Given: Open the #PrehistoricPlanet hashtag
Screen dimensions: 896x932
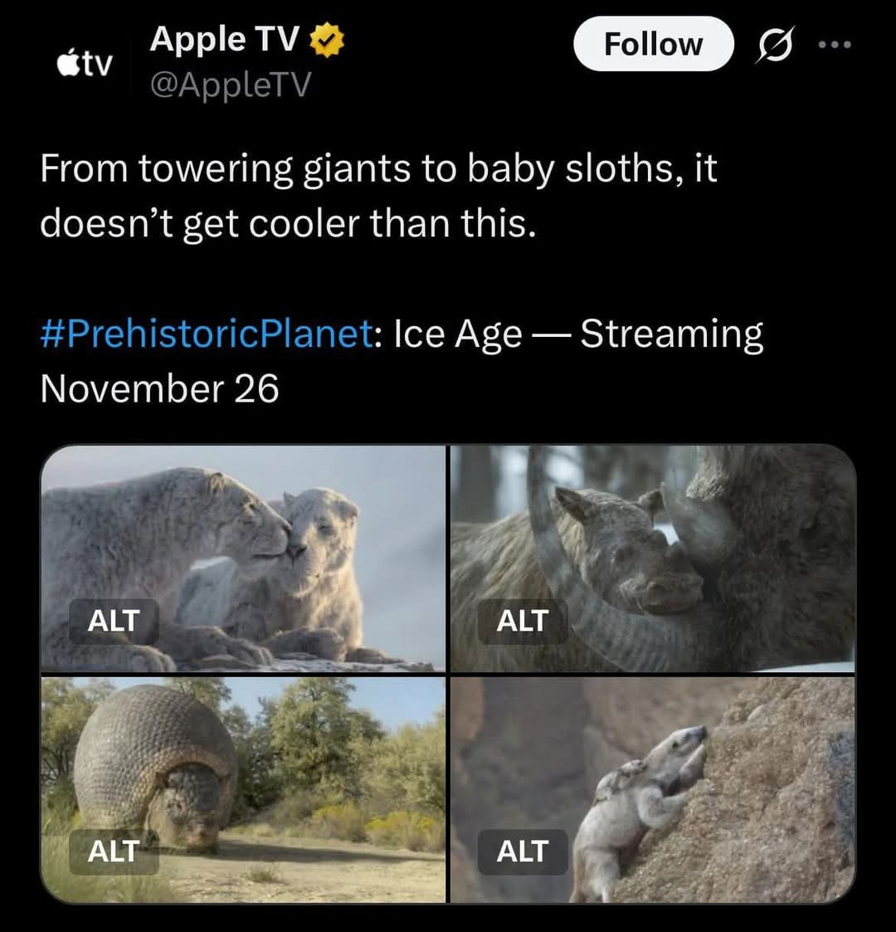Looking at the screenshot, I should pyautogui.click(x=206, y=334).
